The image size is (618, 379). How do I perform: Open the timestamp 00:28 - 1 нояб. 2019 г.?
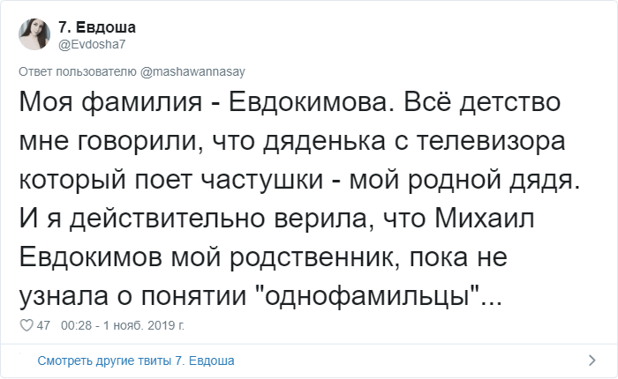point(124,325)
